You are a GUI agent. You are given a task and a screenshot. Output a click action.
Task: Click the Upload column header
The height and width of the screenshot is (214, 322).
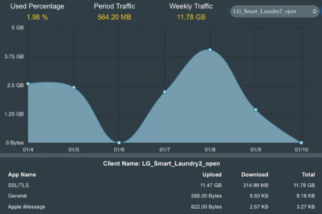tap(212, 175)
